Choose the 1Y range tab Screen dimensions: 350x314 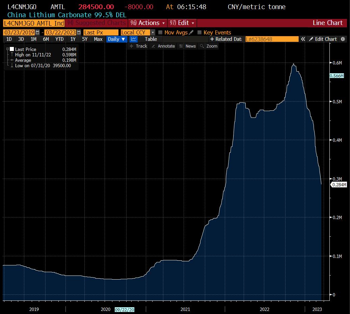pos(73,39)
